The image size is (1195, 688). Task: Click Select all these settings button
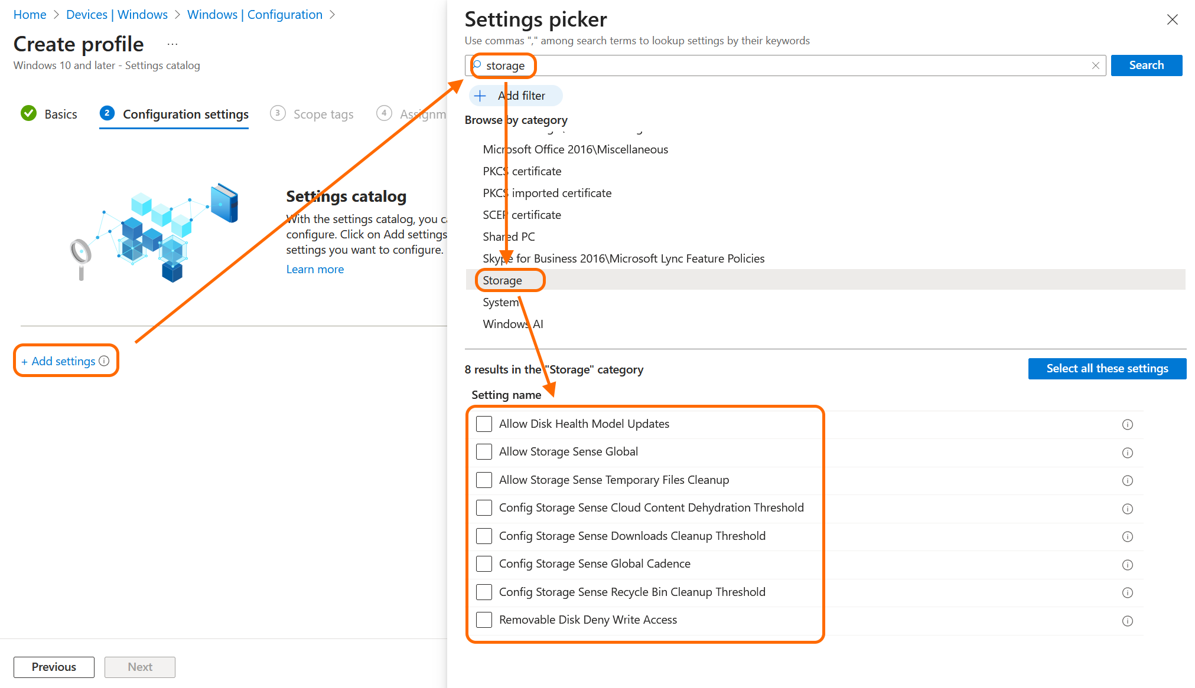[x=1106, y=369]
